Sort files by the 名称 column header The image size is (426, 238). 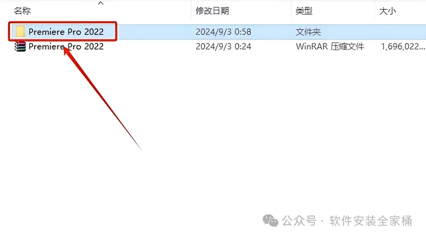click(x=22, y=11)
